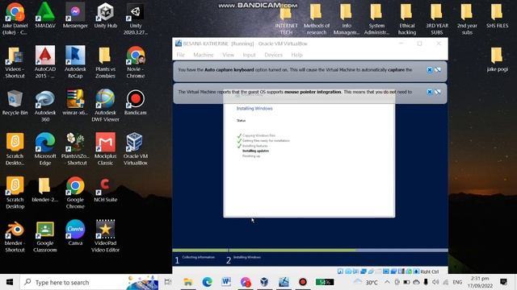
Task: Open Word from the taskbar
Action: pyautogui.click(x=226, y=282)
